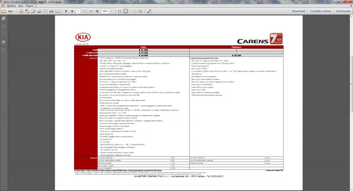
Task: Send file by email envelope icon
Action: coord(58,11)
